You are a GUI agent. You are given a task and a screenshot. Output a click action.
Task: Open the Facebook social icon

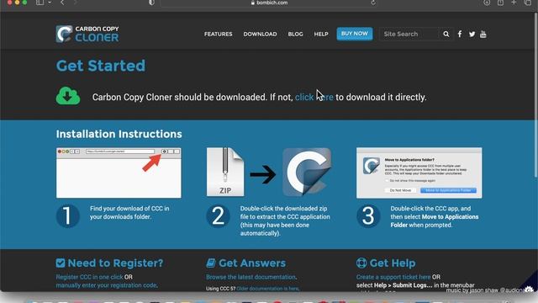pyautogui.click(x=460, y=34)
